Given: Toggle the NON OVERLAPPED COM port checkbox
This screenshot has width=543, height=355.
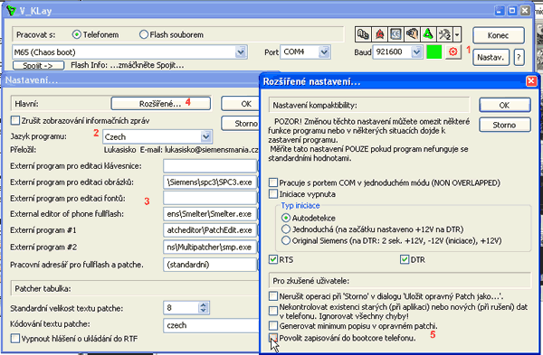Looking at the screenshot, I should (273, 182).
